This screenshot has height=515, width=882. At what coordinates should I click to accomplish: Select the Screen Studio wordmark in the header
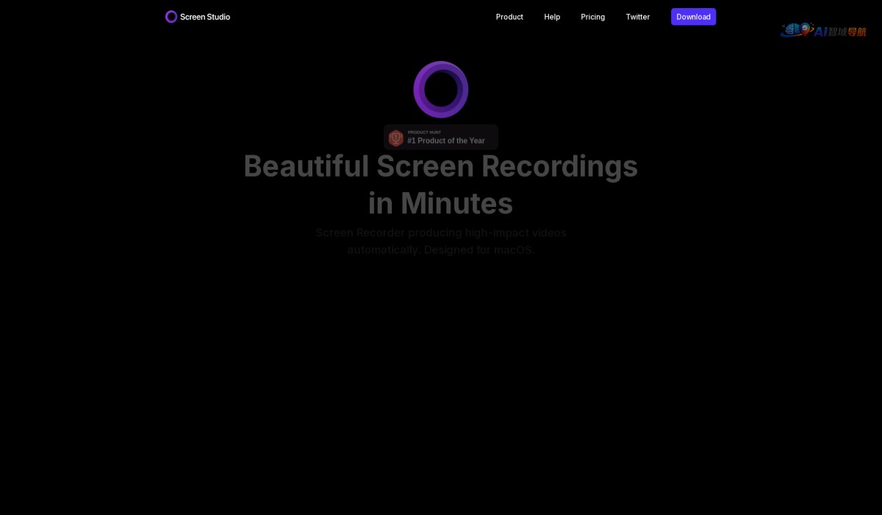click(205, 17)
